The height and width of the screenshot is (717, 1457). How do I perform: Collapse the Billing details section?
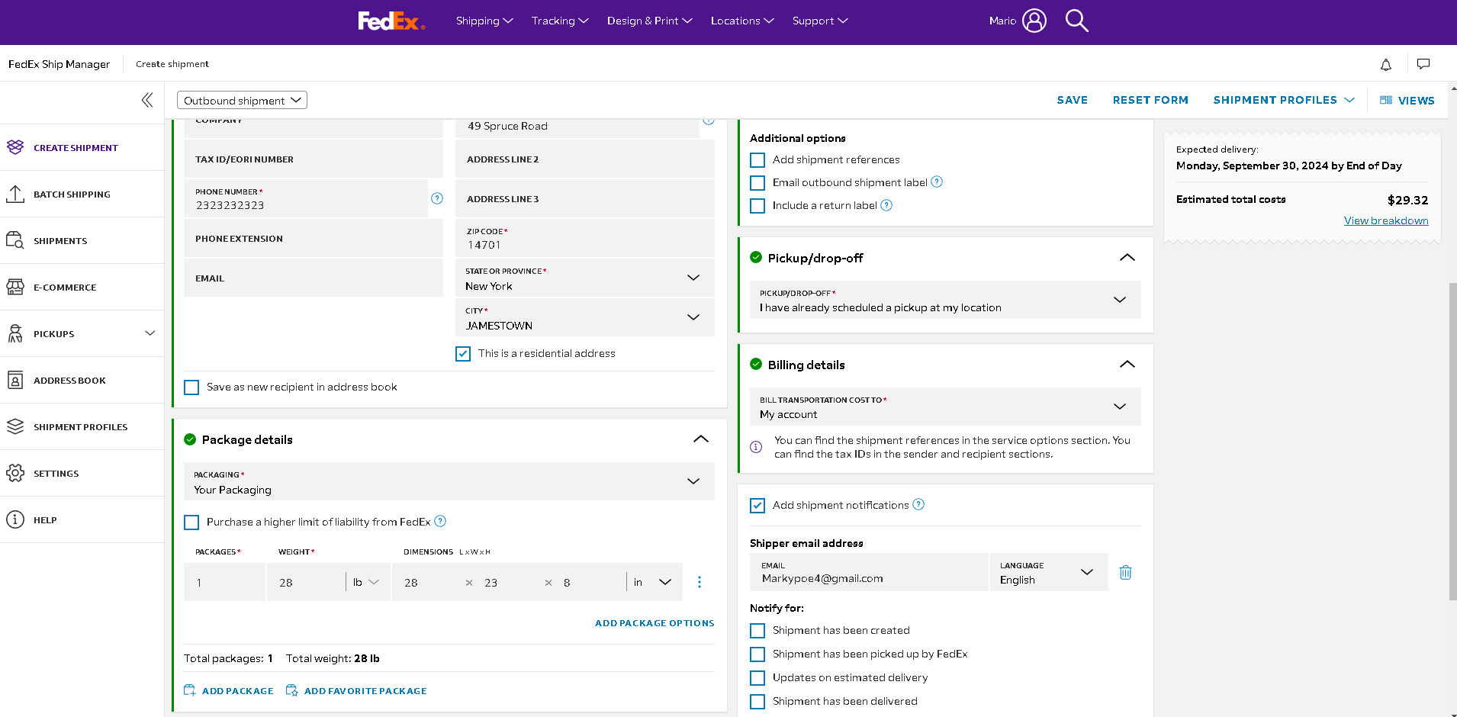[1127, 365]
